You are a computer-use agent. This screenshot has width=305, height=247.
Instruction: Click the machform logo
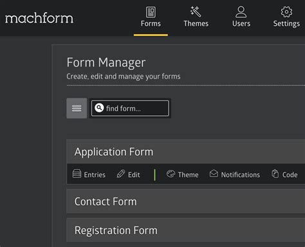(x=39, y=18)
